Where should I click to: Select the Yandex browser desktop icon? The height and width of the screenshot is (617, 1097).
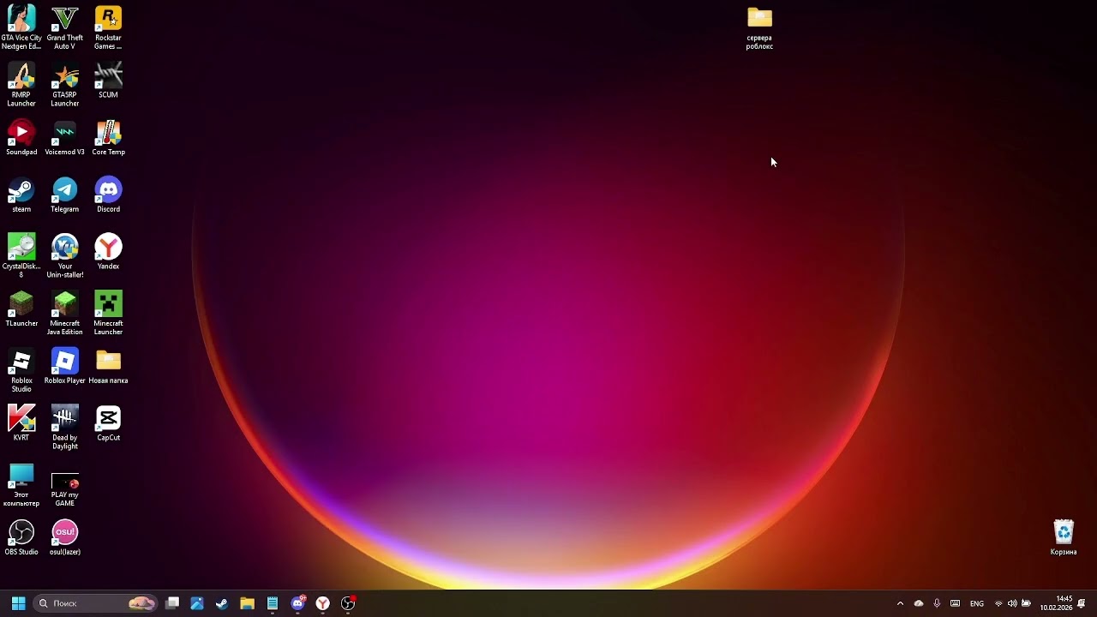[x=108, y=252]
